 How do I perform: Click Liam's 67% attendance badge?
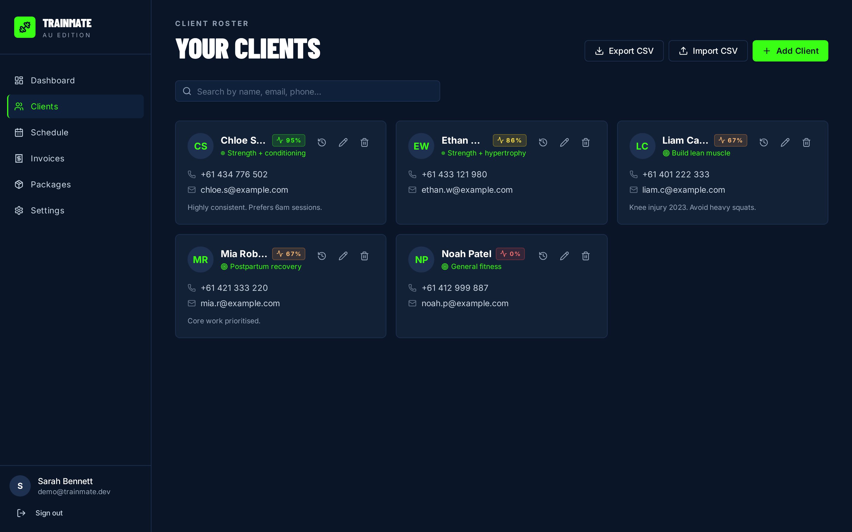(730, 140)
